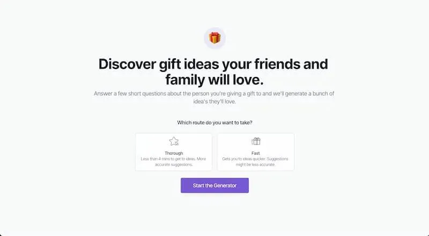Click the lavender circle behind the gift logo
Viewport: 429px width, 236px height.
pyautogui.click(x=215, y=38)
